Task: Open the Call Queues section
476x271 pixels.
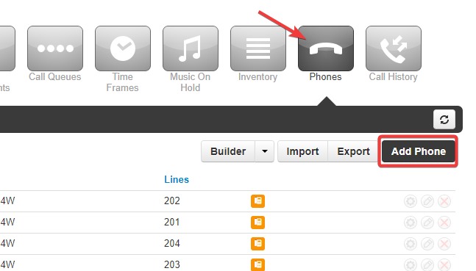Action: [55, 48]
